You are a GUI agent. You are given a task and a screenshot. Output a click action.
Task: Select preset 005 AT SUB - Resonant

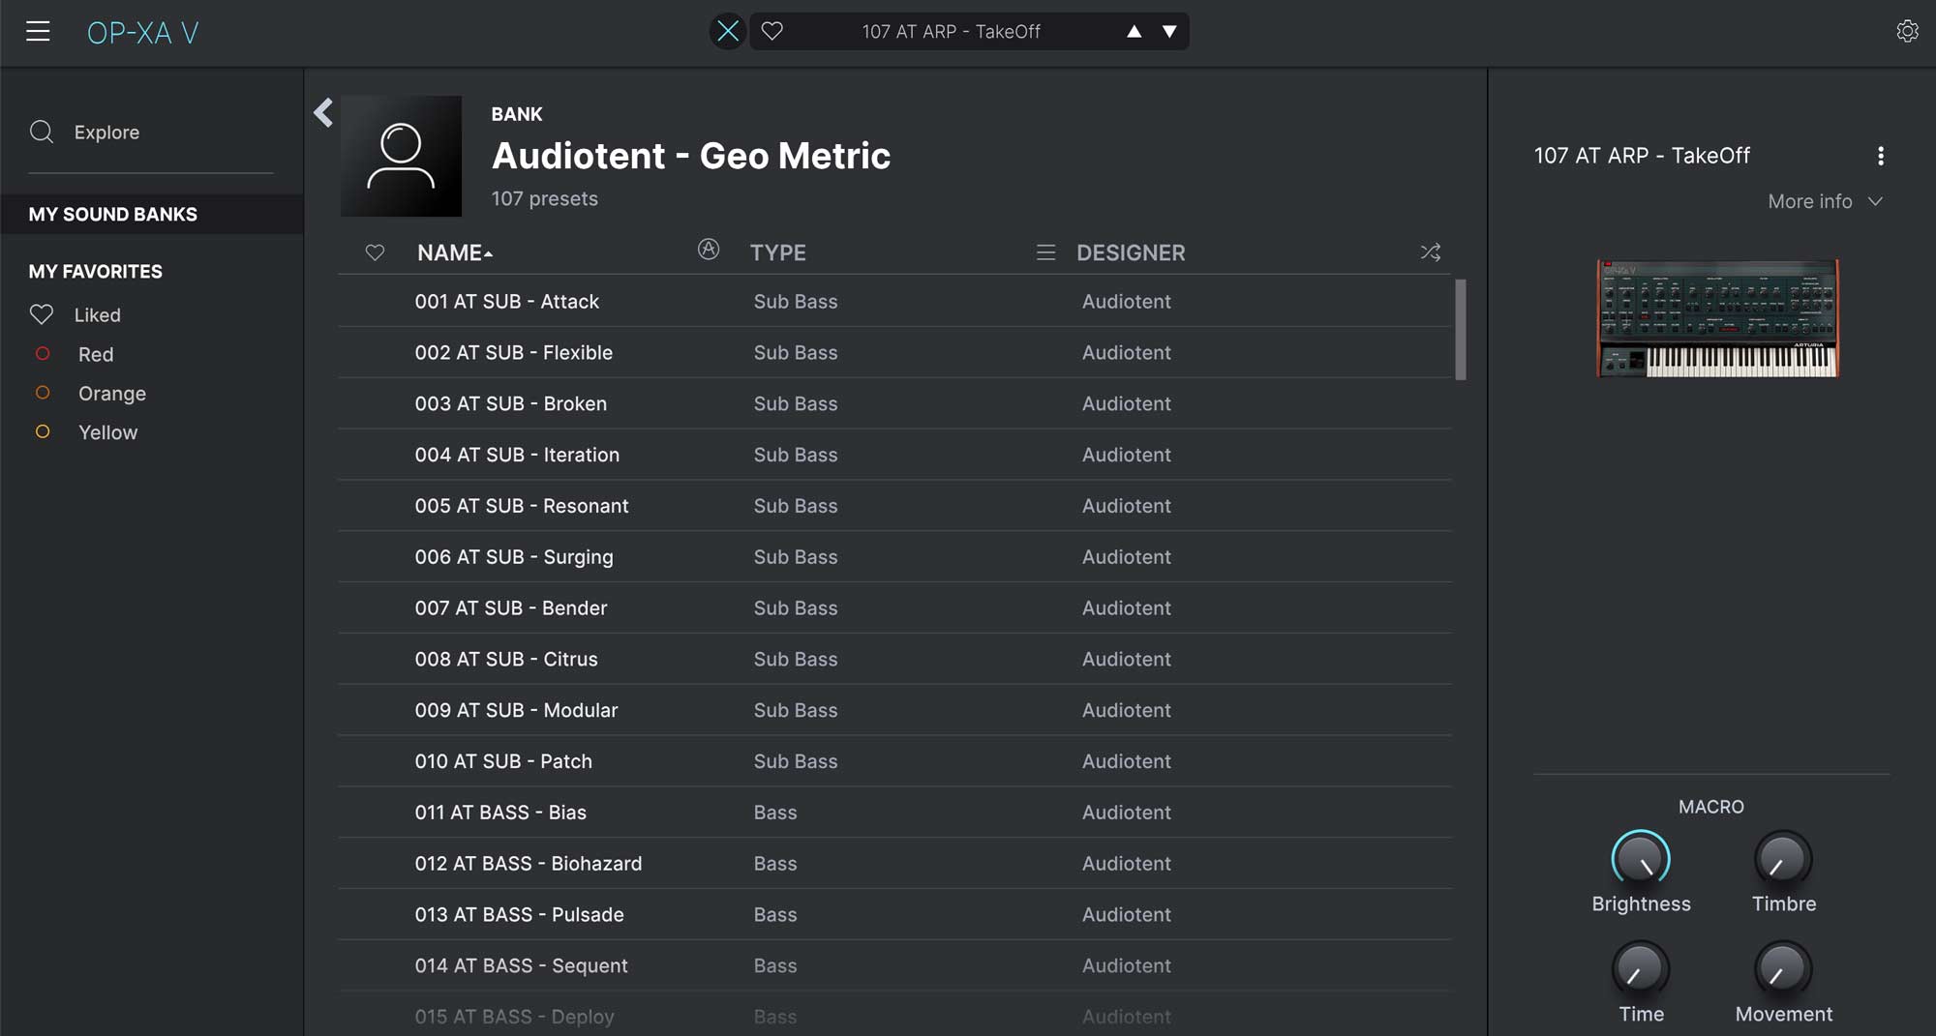[x=522, y=506]
